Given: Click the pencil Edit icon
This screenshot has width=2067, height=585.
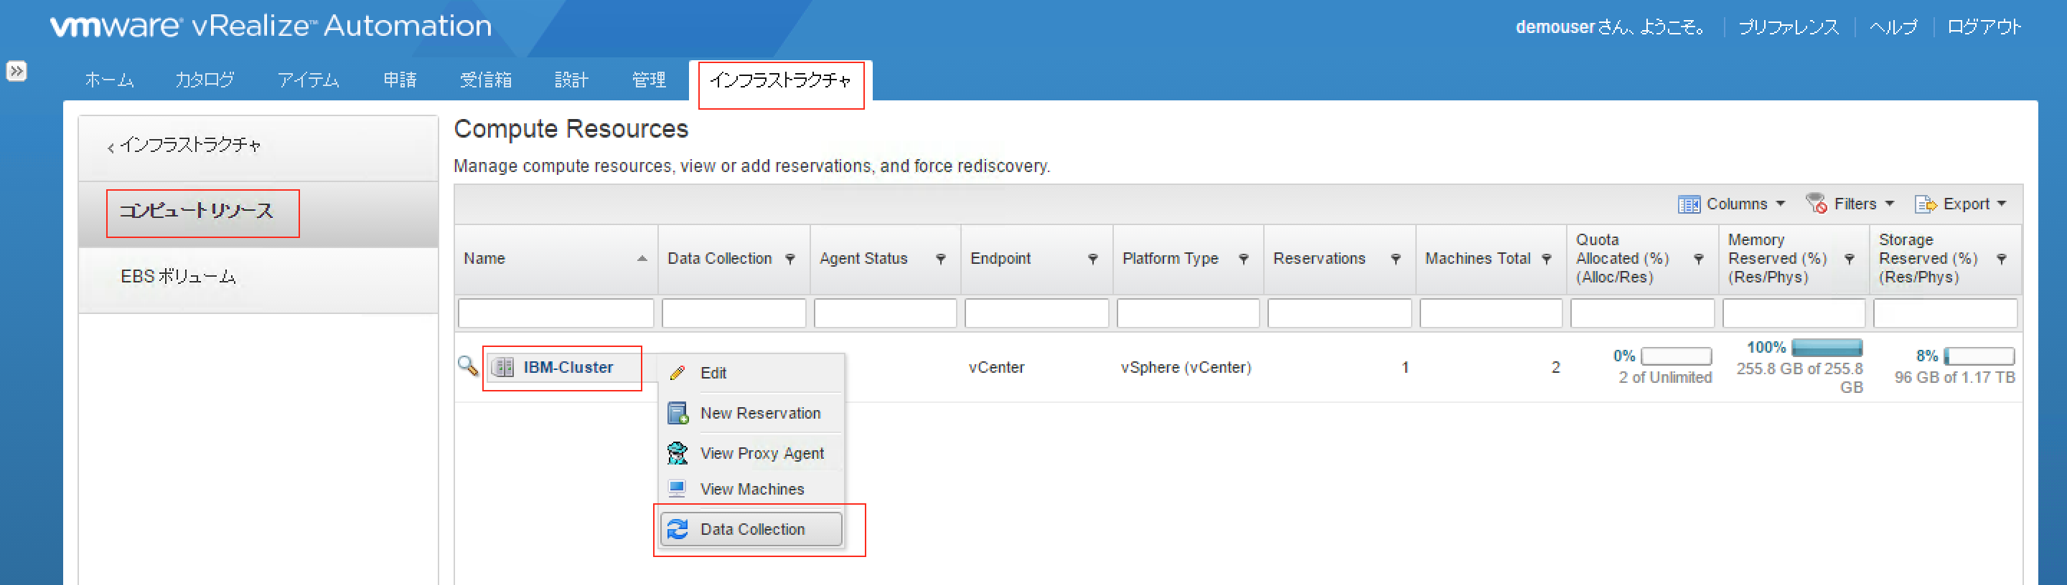Looking at the screenshot, I should tap(678, 373).
